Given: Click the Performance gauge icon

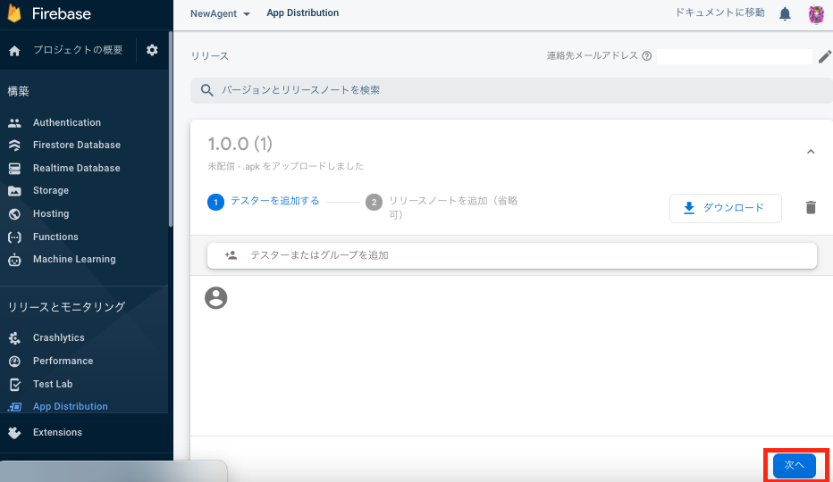Looking at the screenshot, I should point(14,361).
